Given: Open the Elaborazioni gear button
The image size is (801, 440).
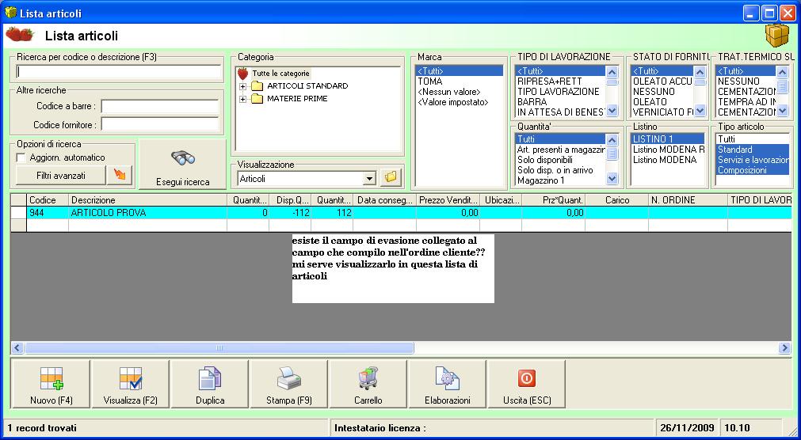Looking at the screenshot, I should (448, 384).
